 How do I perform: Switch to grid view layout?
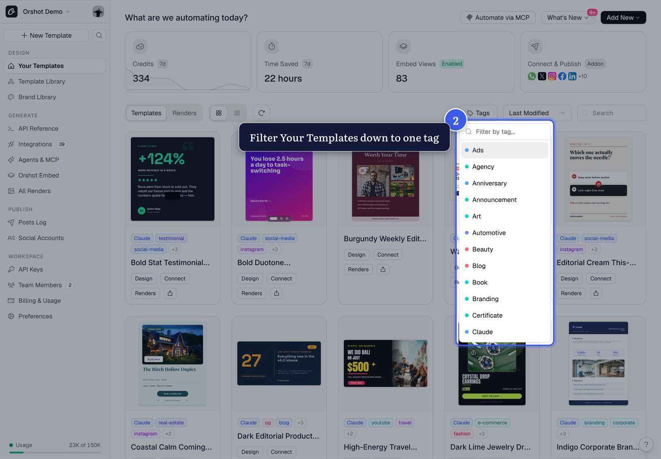[x=219, y=113]
